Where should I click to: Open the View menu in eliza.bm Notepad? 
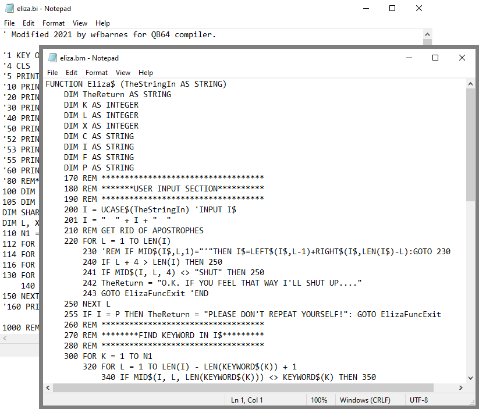(x=123, y=73)
